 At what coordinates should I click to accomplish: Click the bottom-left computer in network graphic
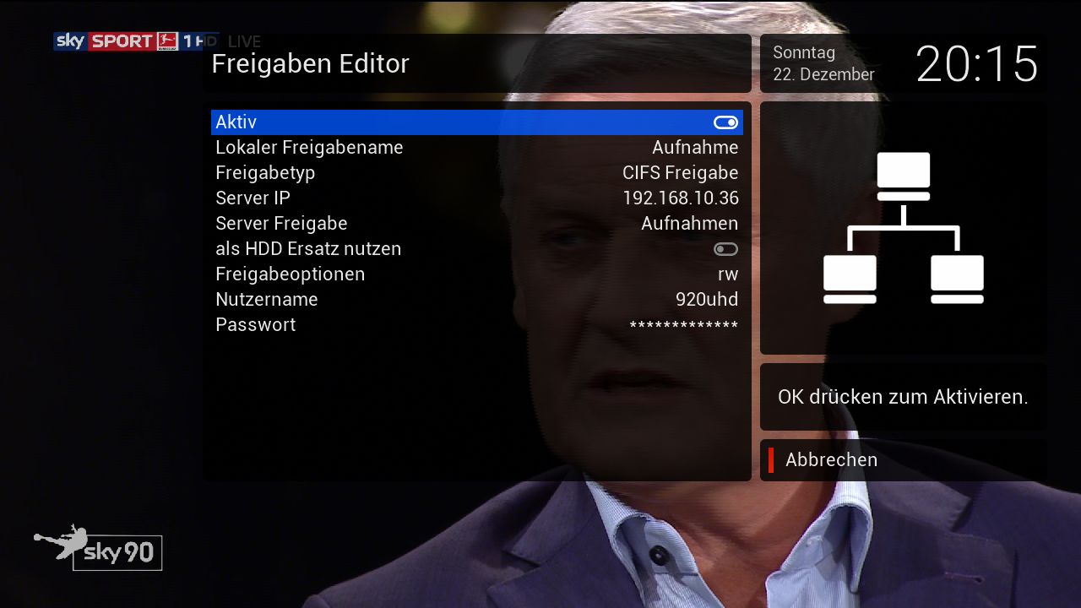pyautogui.click(x=850, y=279)
